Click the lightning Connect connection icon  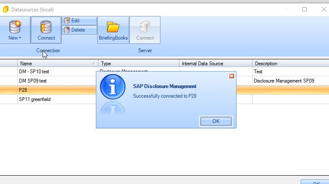click(46, 30)
